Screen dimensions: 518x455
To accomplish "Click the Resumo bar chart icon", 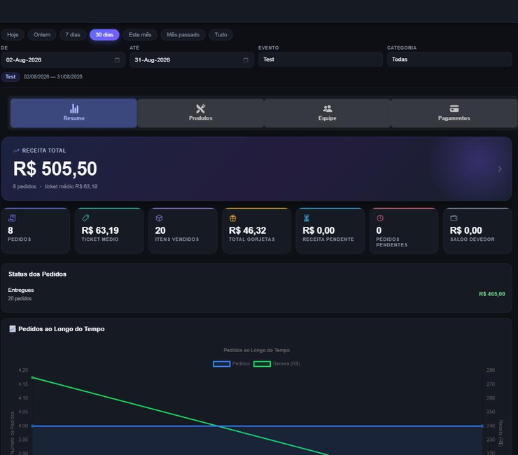I will pos(74,108).
